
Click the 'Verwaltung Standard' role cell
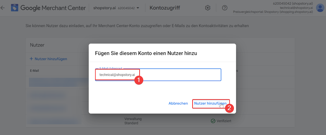tap(133, 121)
